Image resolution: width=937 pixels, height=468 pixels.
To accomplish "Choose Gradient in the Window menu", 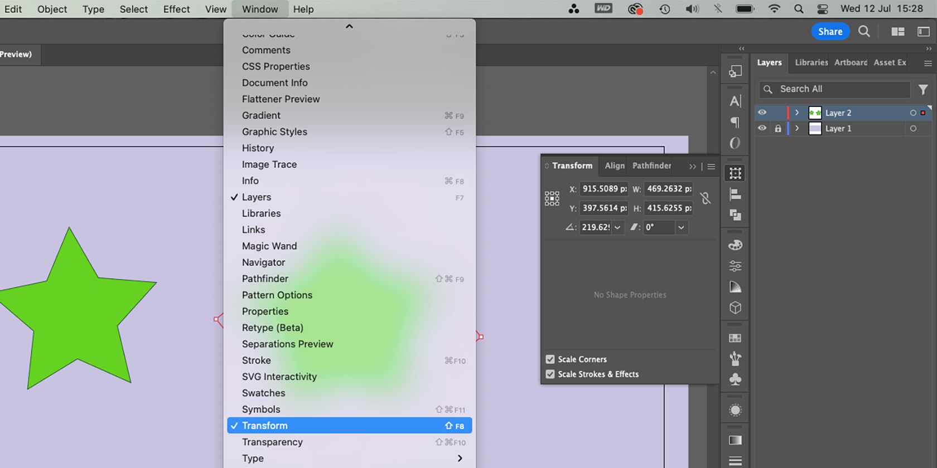I will pyautogui.click(x=350, y=115).
